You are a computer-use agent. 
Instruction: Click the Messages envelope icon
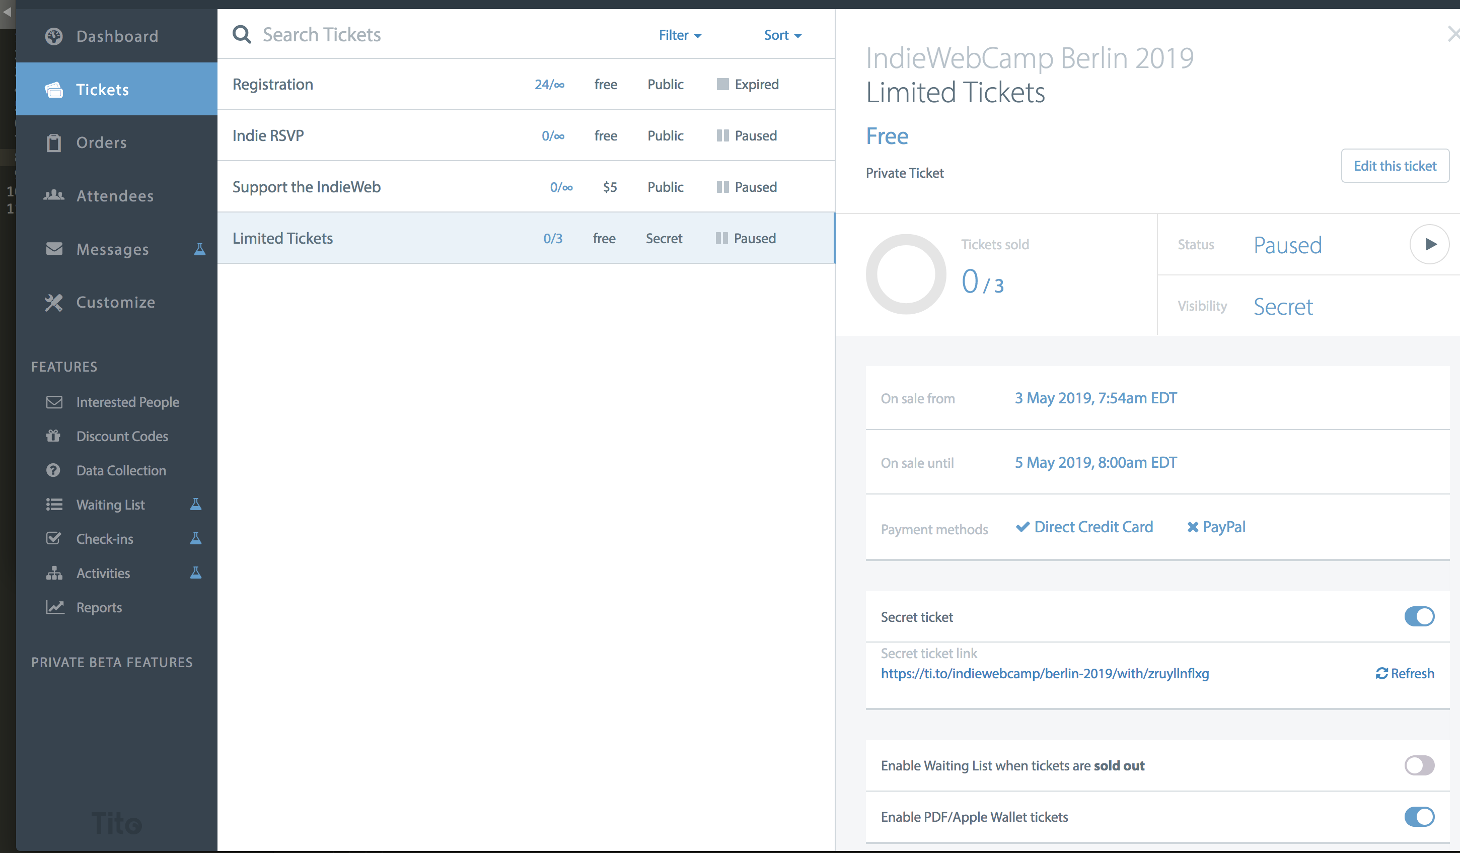tap(54, 249)
